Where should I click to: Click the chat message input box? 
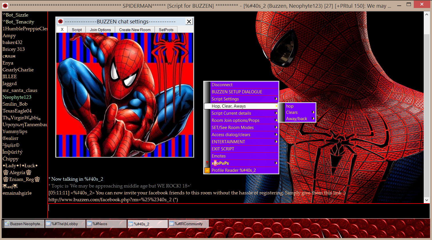pyautogui.click(x=239, y=211)
